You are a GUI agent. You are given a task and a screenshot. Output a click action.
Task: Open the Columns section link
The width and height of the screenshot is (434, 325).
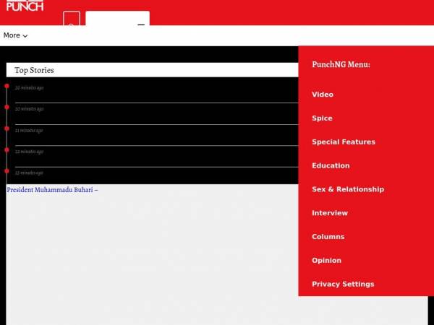(328, 237)
